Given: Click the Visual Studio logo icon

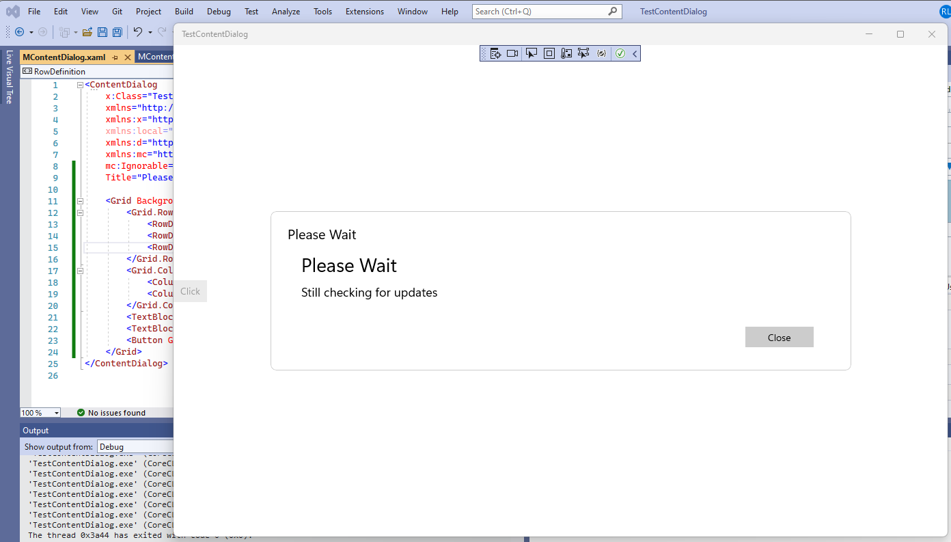Looking at the screenshot, I should click(12, 12).
